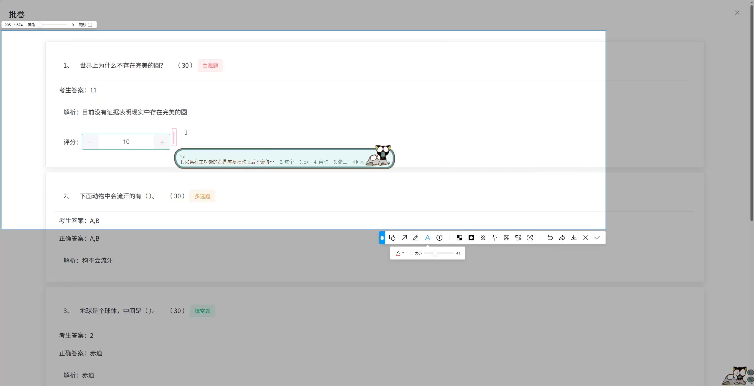Select the numbered marker tool
The width and height of the screenshot is (754, 386).
[x=439, y=238]
